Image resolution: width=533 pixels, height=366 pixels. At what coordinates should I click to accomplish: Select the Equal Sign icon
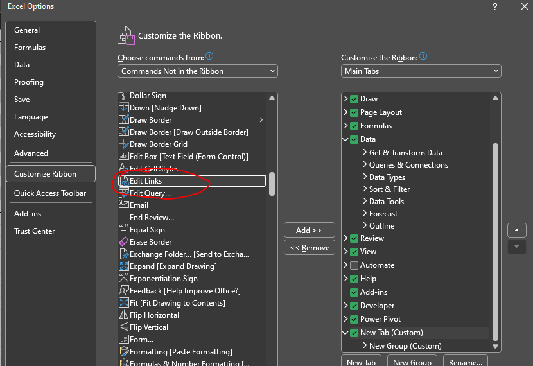pyautogui.click(x=124, y=229)
